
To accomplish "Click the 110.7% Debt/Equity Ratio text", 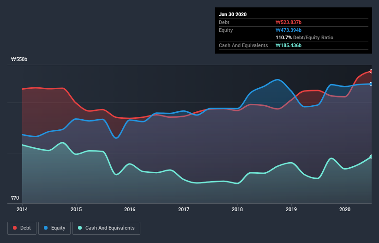I will pyautogui.click(x=305, y=38).
